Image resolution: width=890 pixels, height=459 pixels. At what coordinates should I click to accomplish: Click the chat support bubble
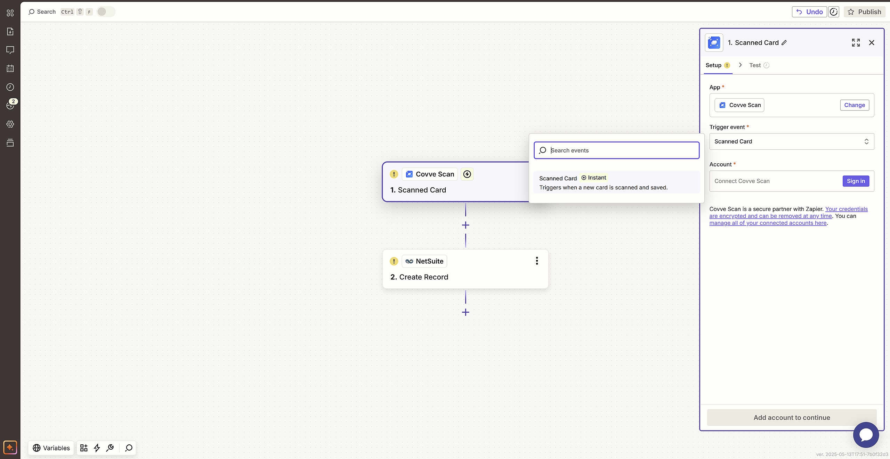tap(866, 435)
